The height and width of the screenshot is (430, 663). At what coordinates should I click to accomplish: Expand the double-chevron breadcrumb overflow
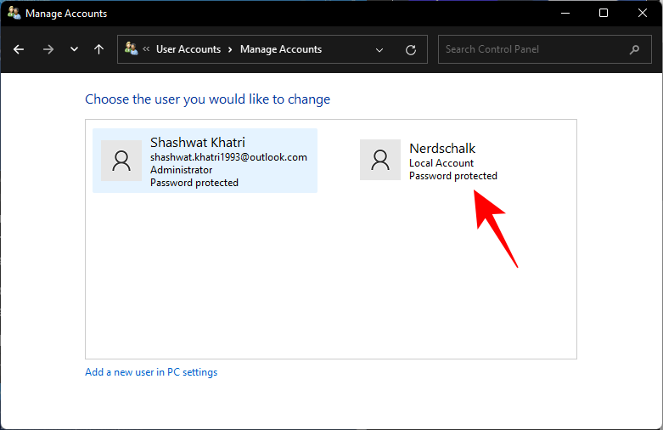pyautogui.click(x=146, y=49)
